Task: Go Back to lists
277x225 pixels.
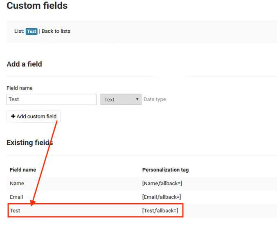Action: 56,31
